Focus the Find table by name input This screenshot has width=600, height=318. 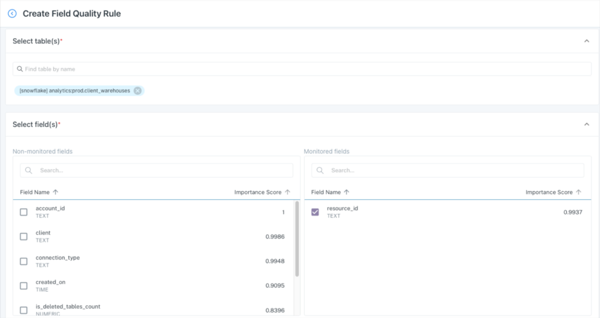pos(302,69)
